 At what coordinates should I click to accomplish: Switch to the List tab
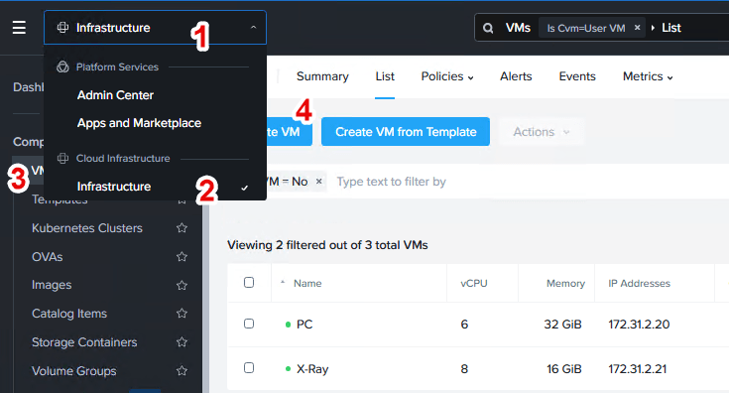pos(385,76)
